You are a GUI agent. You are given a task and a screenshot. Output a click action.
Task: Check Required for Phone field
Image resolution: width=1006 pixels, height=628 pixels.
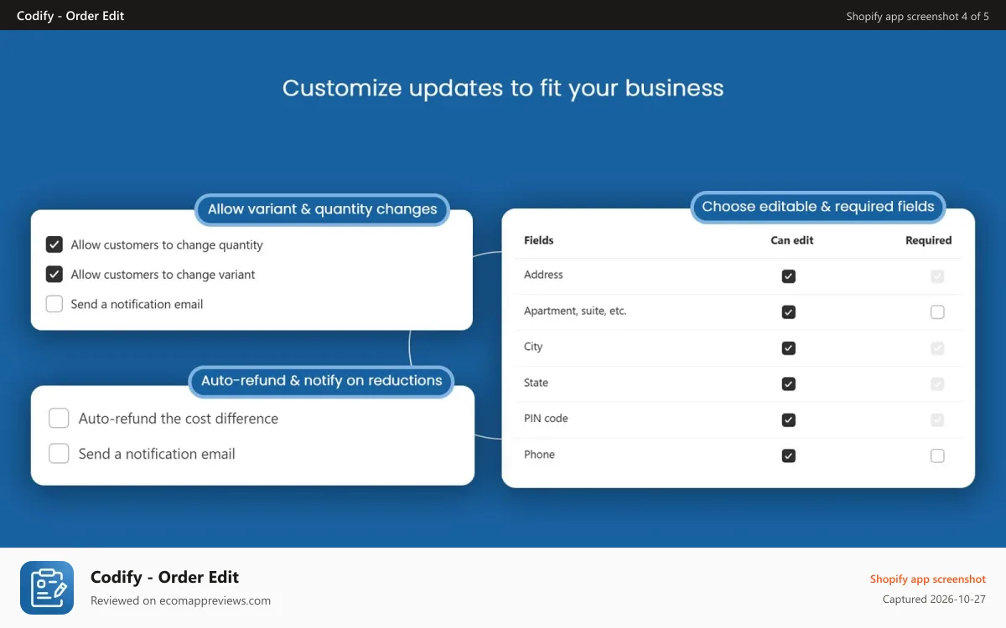(x=937, y=456)
